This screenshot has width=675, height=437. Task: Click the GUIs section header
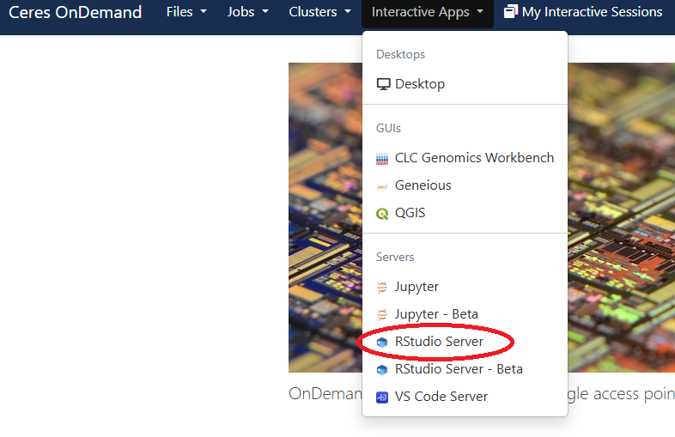[388, 128]
